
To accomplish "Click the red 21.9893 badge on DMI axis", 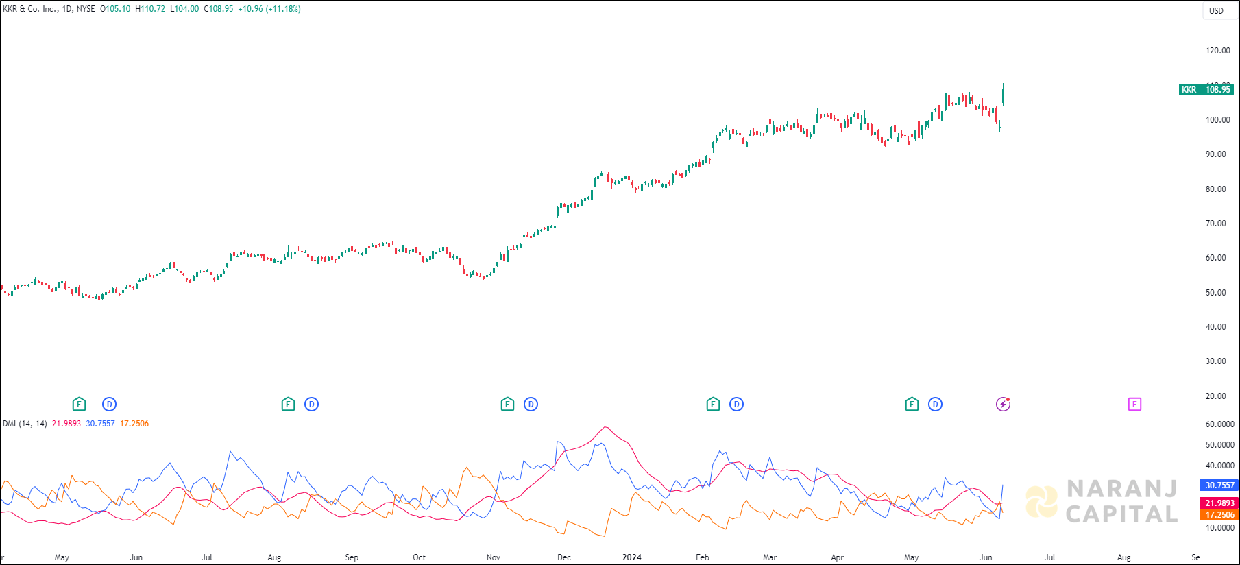I will pyautogui.click(x=1220, y=503).
